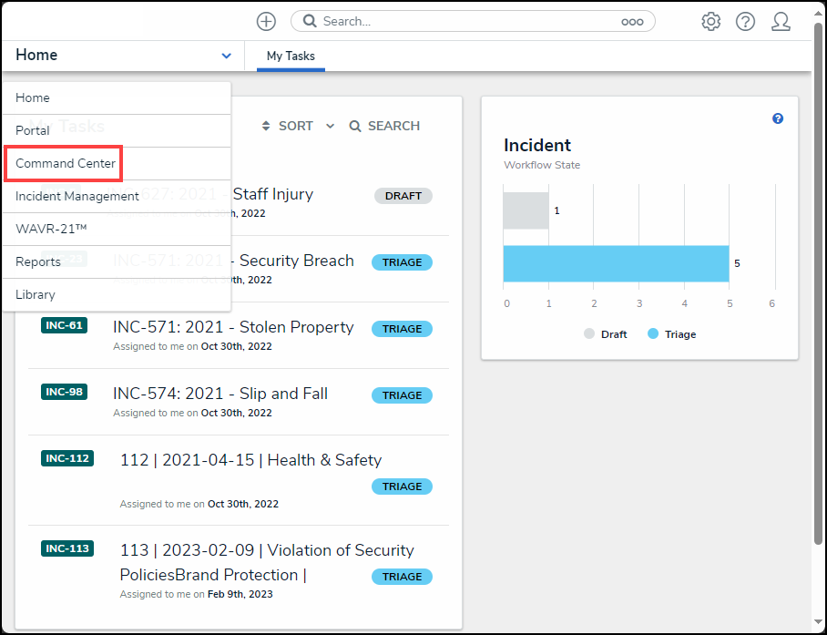Select Reports from the navigation menu

(38, 261)
